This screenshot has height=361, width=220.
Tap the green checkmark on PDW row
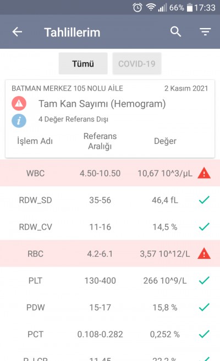point(204,307)
